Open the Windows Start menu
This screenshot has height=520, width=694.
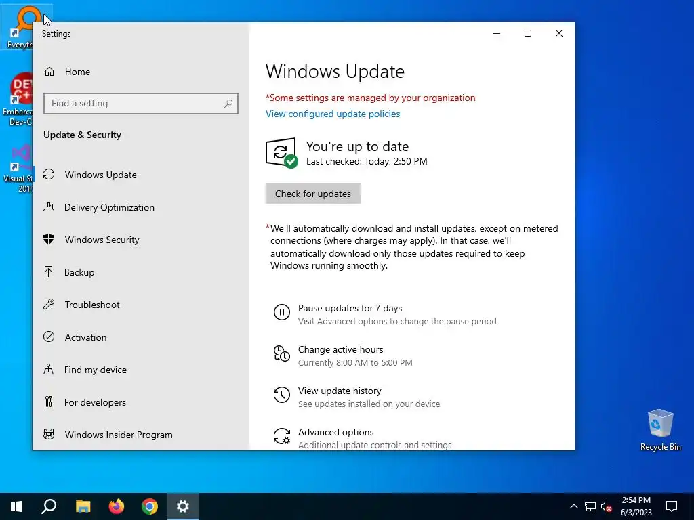(16, 506)
